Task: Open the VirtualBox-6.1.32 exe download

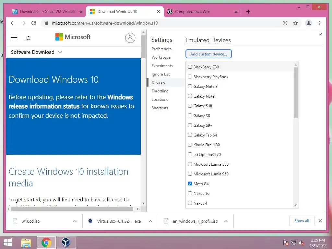Action: (x=119, y=221)
